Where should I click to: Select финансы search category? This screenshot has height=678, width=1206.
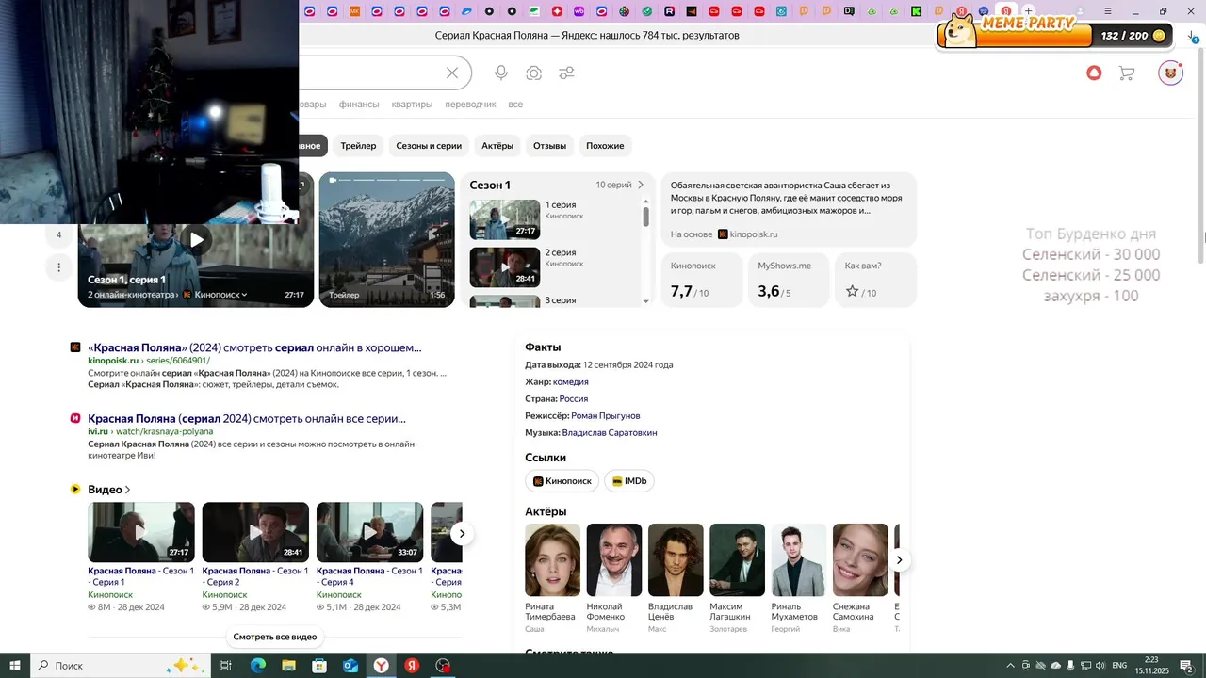click(359, 105)
